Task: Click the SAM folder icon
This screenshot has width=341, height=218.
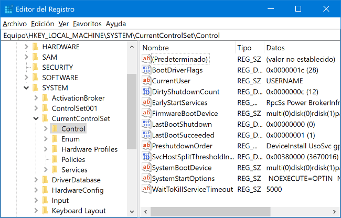Action: (x=36, y=57)
